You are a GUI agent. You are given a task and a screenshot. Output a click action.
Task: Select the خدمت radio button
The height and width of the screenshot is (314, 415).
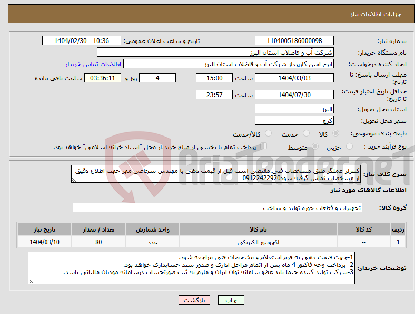pos(306,133)
